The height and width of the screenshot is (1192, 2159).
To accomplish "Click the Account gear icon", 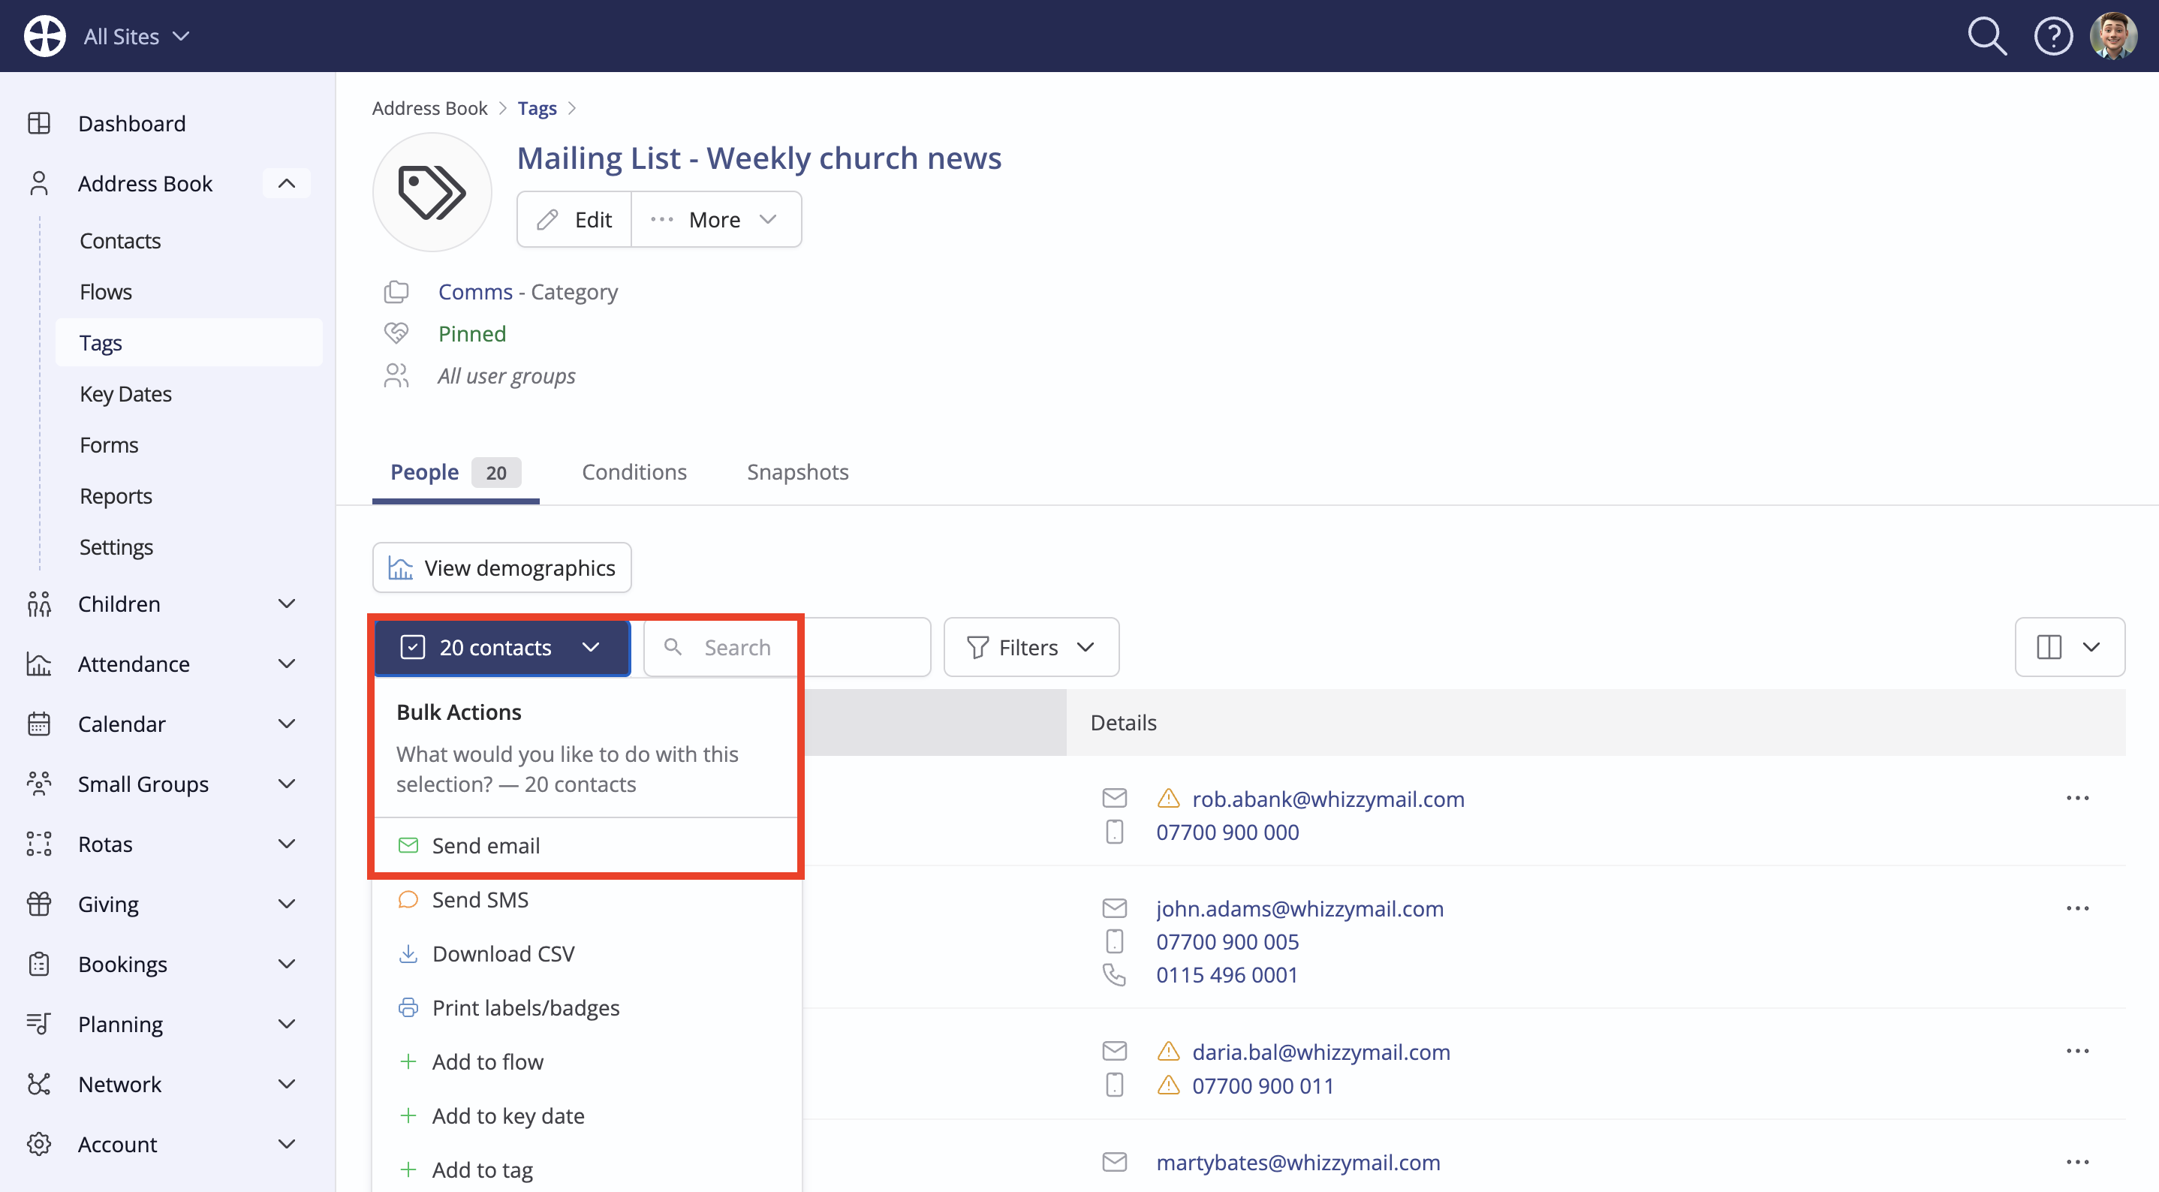I will (x=39, y=1144).
